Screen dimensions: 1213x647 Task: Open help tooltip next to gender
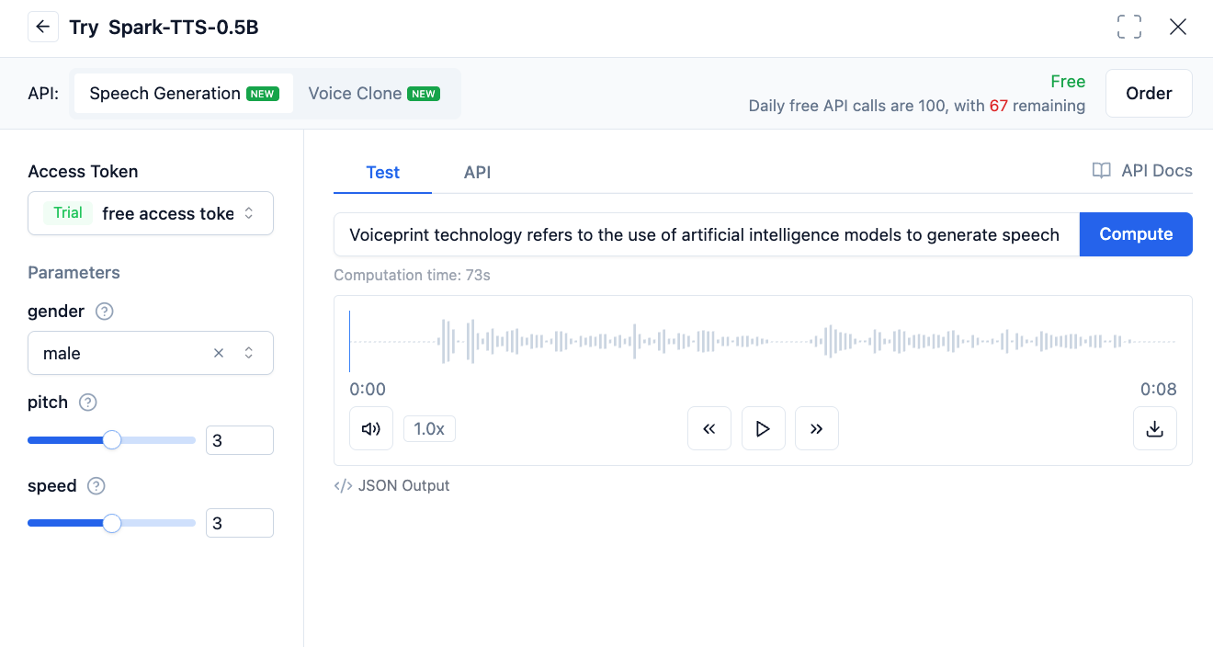click(105, 312)
